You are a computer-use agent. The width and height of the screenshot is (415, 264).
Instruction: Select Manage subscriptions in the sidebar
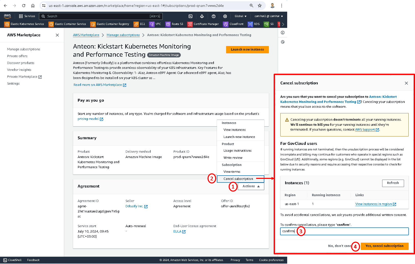pyautogui.click(x=24, y=49)
